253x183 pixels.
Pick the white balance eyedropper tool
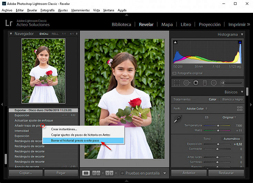click(x=178, y=119)
